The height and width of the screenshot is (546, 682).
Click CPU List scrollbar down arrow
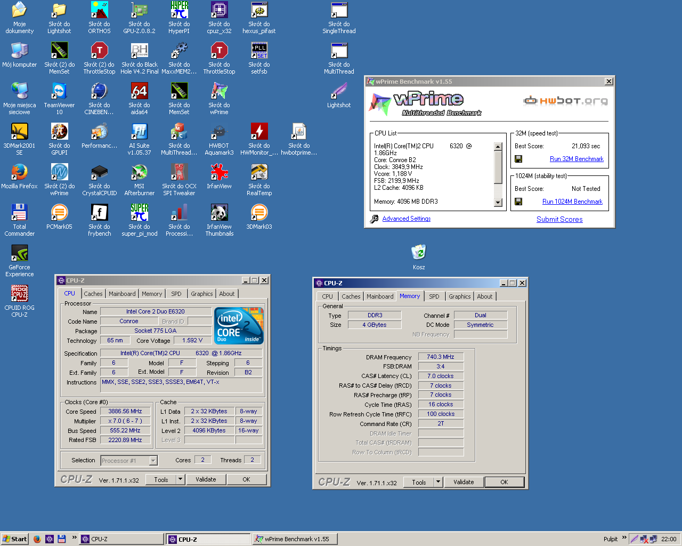(x=498, y=203)
